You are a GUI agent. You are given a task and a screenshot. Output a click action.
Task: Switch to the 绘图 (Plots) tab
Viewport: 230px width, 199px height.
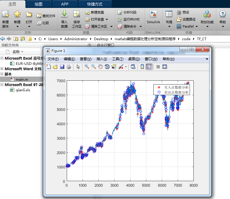(39, 4)
